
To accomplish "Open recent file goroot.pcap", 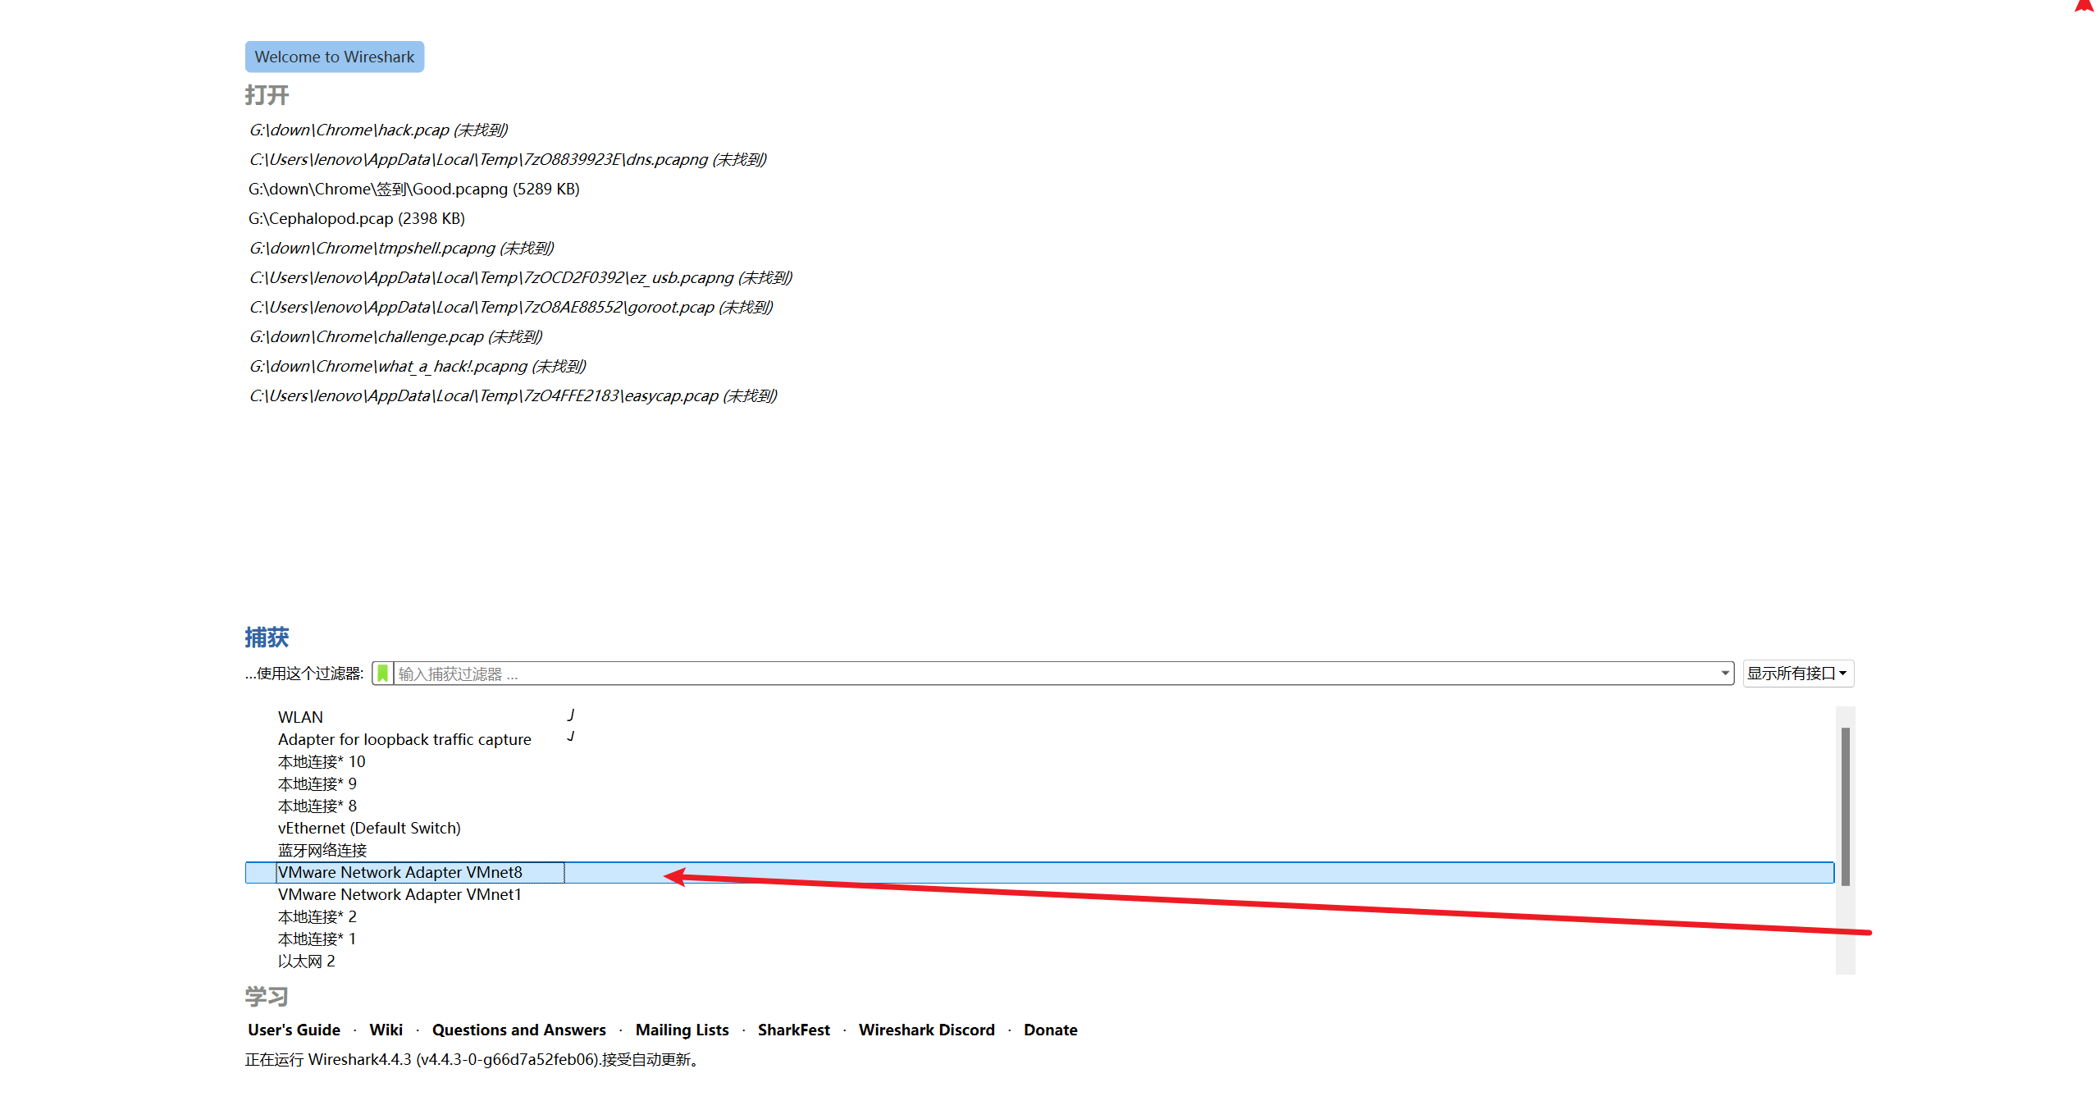I will point(511,307).
